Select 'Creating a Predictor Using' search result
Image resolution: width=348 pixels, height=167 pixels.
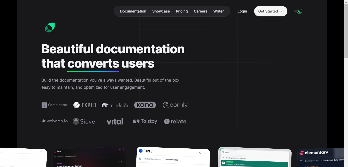point(255,163)
